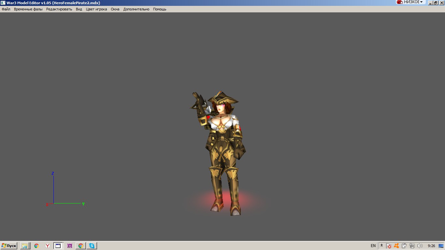Screen dimensions: 445x250
Task: Open Yandex Browser from the taskbar
Action: click(x=48, y=246)
